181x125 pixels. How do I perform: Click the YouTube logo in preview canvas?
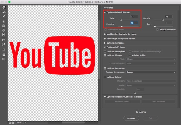point(52,55)
